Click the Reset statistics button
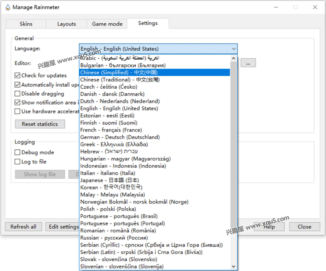 (40, 124)
